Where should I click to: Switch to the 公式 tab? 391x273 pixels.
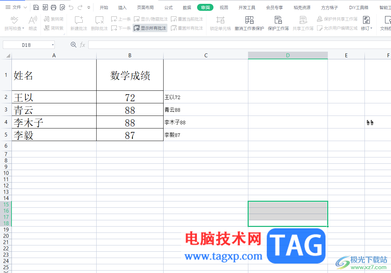click(x=168, y=7)
